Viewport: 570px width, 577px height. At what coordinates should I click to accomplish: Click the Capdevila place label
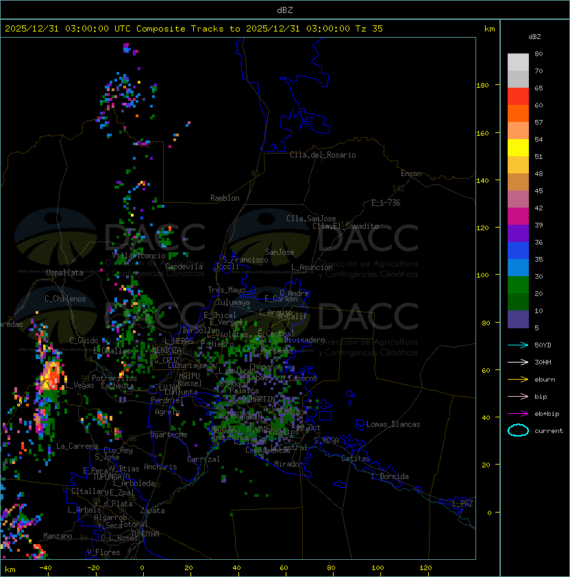pyautogui.click(x=184, y=267)
